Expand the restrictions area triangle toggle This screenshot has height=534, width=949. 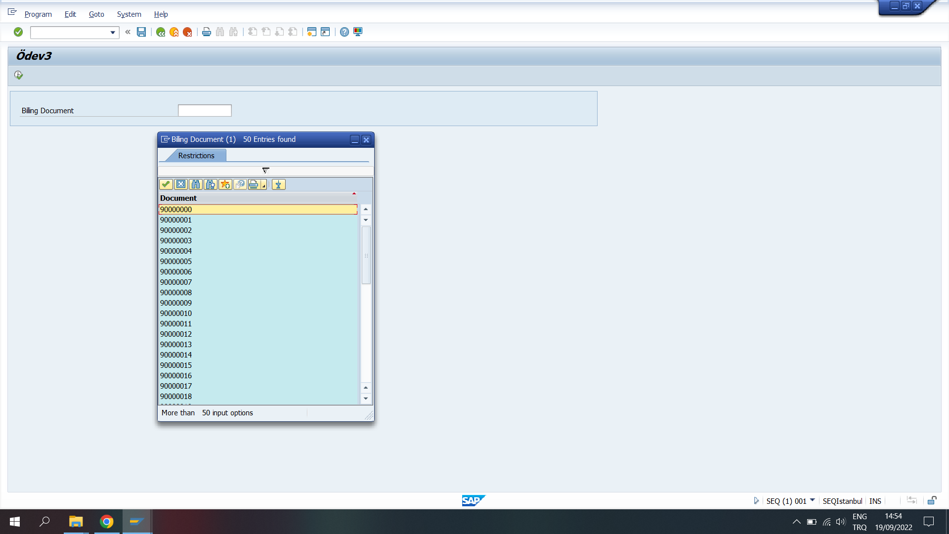point(265,170)
